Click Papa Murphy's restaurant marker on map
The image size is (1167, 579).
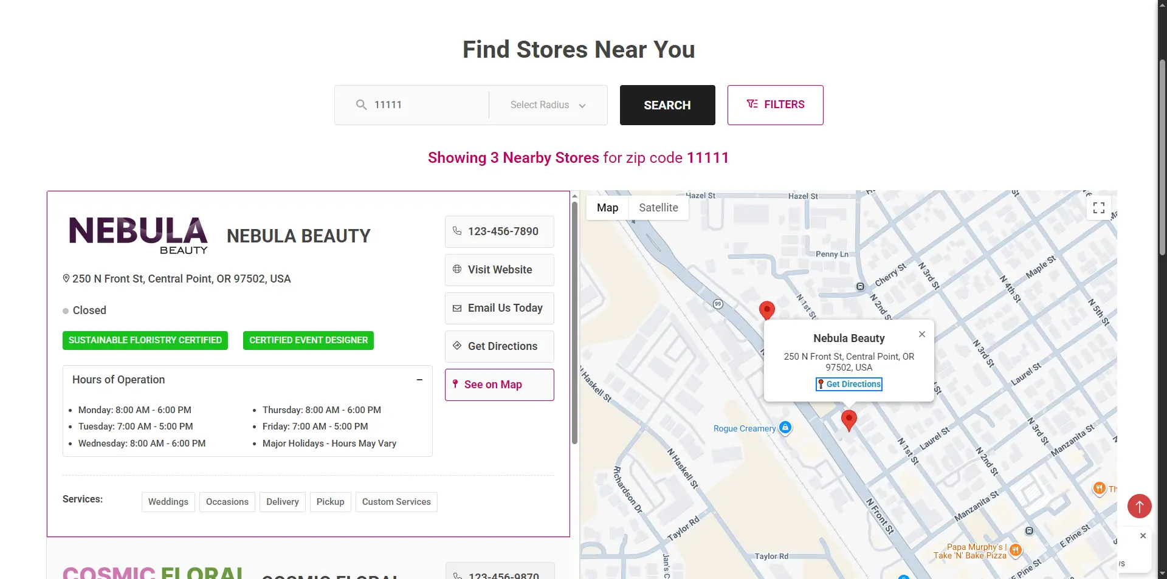pyautogui.click(x=1015, y=550)
